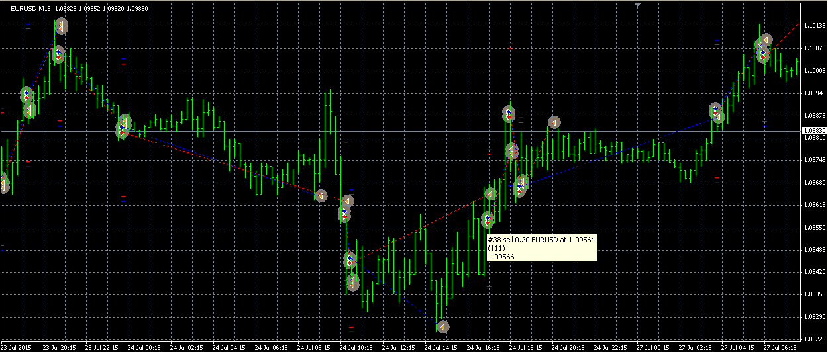
Task: Click the 24 Jul 22:15 time label
Action: pyautogui.click(x=611, y=347)
